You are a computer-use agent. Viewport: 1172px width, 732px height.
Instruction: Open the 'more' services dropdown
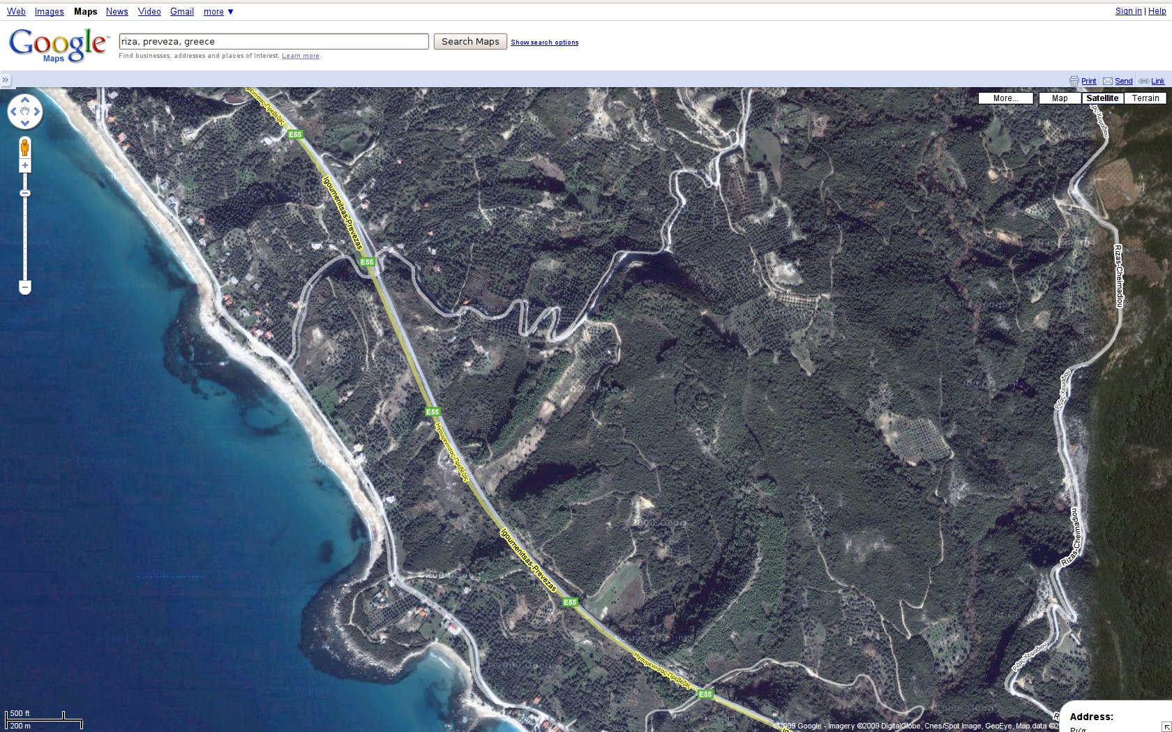218,12
